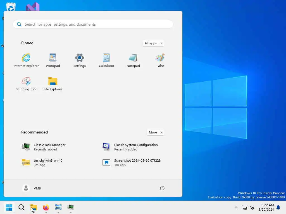Show all apps list
The image size is (286, 214).
click(153, 43)
